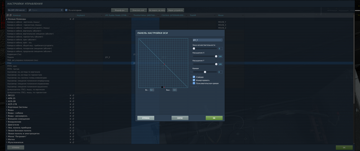360x151 pixels.
Task: Click the MOUSE_Y binding cell
Action: [230, 22]
